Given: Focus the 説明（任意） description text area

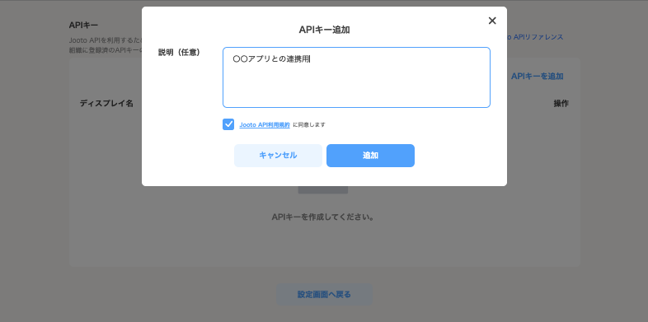Looking at the screenshot, I should click(356, 77).
